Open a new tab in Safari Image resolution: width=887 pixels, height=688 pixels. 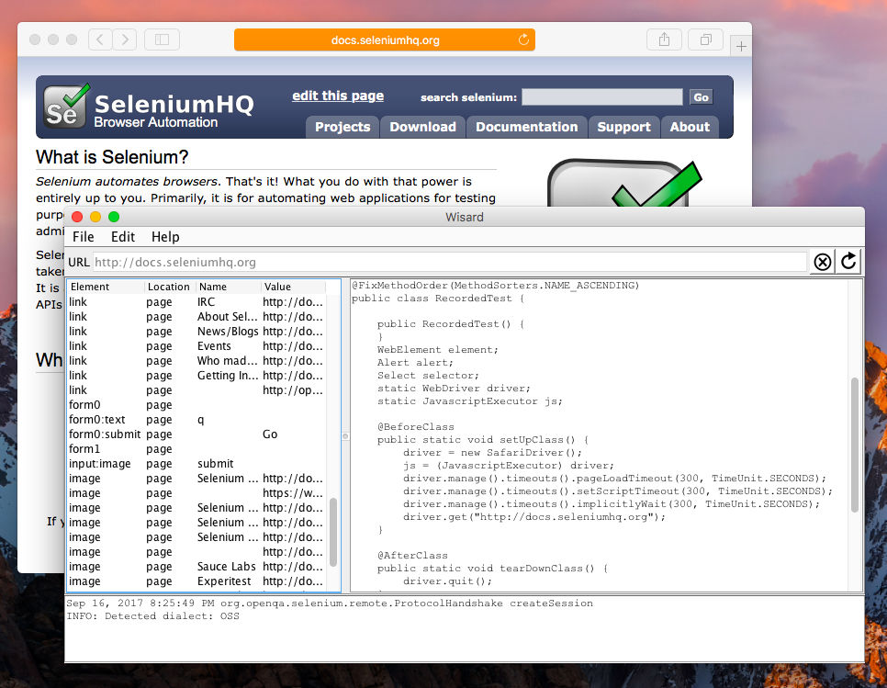[x=741, y=46]
